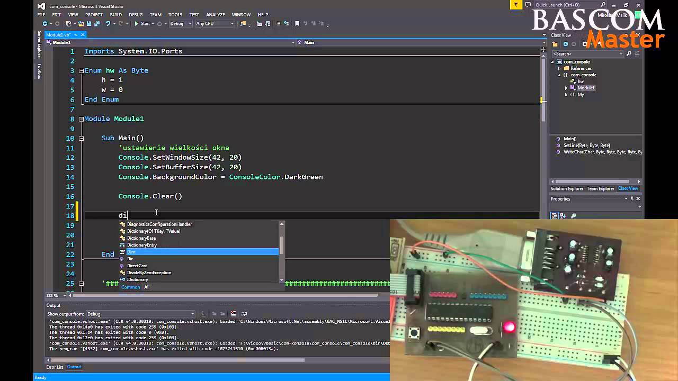Open the FILE menu
The image size is (678, 381).
41,15
